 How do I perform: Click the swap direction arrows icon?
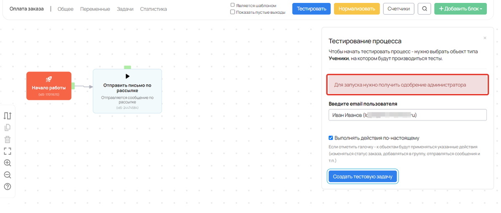[7, 116]
